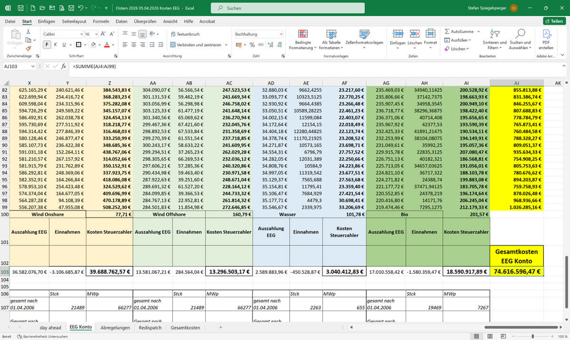
Task: Align cell content to top
Action: (125, 34)
